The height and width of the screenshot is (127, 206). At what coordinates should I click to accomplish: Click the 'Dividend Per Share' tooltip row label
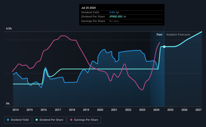(93, 17)
